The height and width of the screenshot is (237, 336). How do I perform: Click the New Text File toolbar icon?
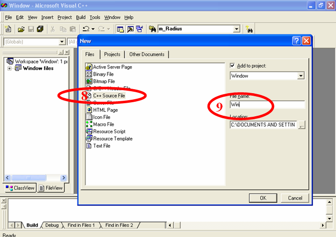point(9,30)
